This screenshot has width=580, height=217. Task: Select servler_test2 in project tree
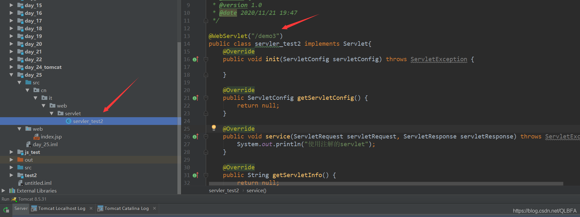[89, 121]
